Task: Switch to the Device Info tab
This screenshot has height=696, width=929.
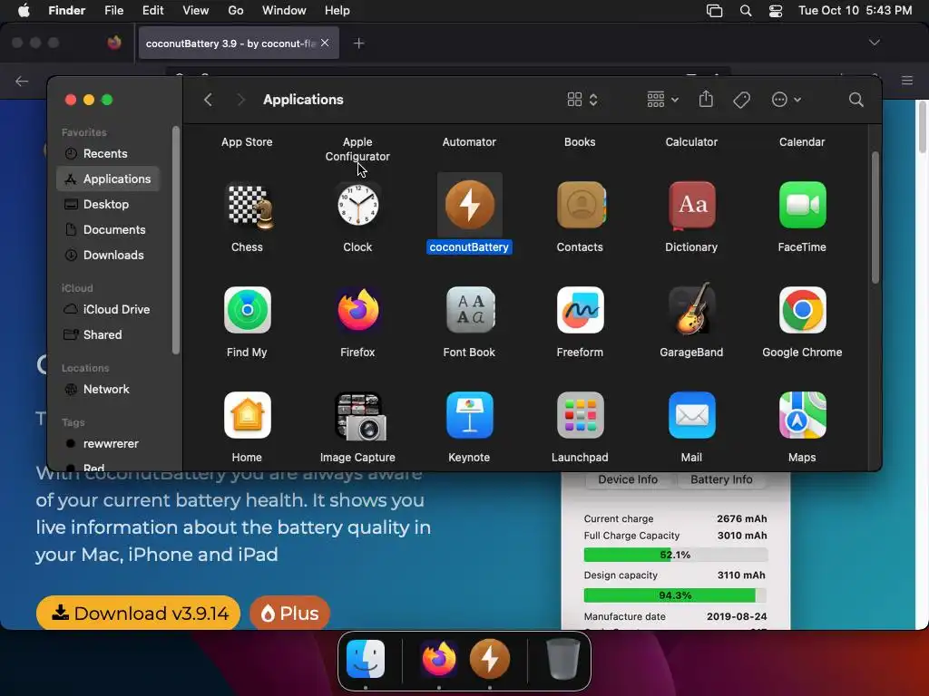Action: (x=628, y=479)
